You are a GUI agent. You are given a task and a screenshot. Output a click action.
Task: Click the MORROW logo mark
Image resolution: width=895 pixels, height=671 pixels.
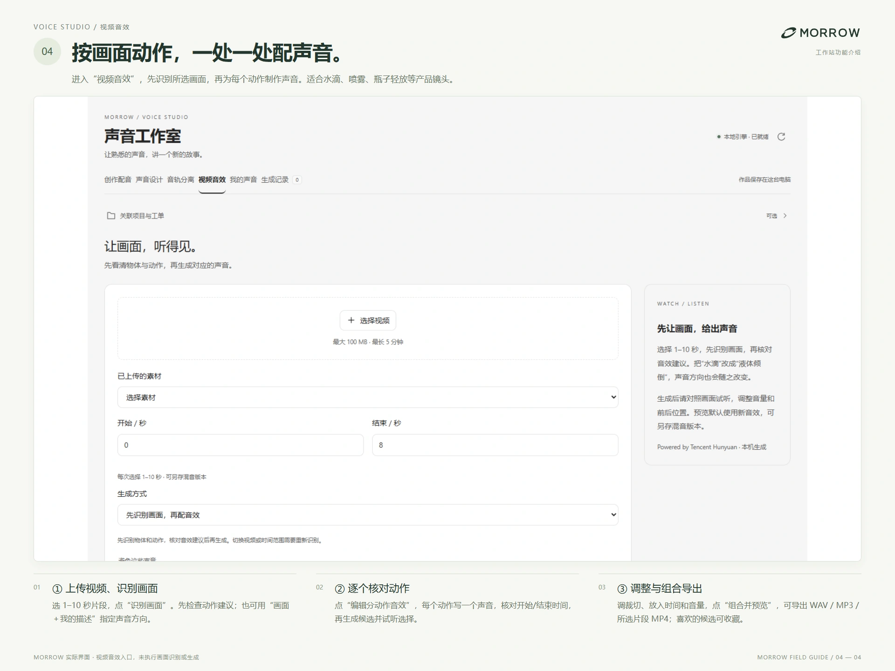coord(789,33)
